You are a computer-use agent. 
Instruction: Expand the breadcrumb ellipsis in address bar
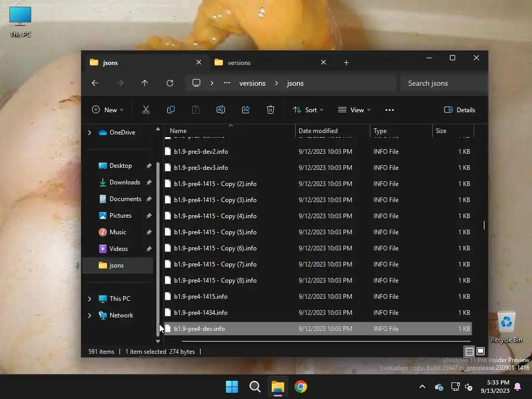[x=227, y=83]
